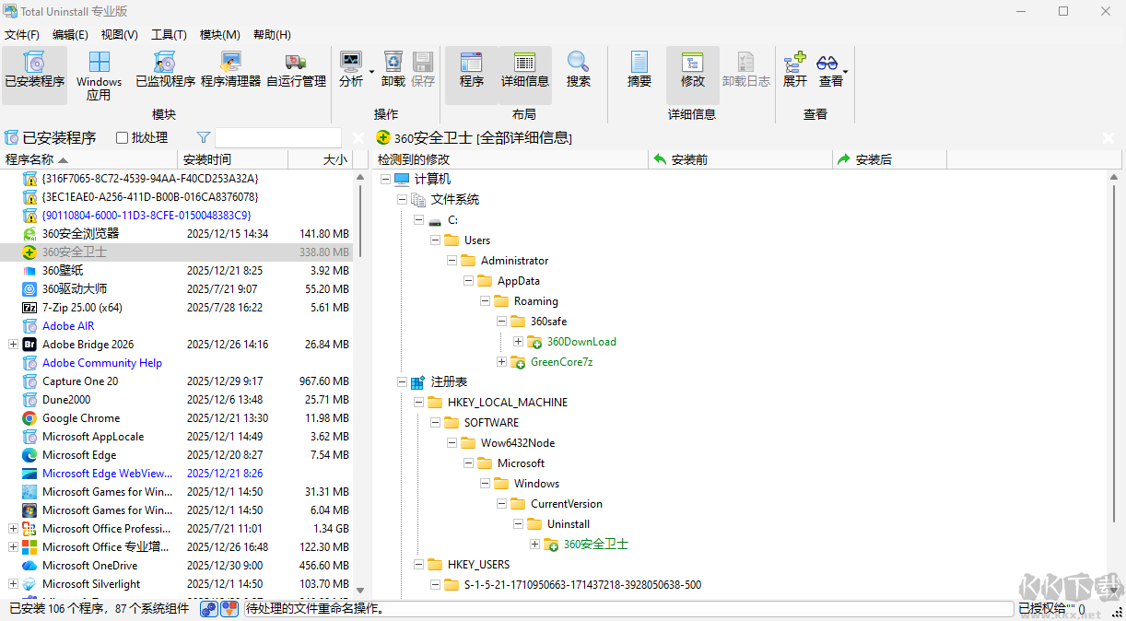
Task: Expand Adobe Bridge 2026 entry
Action: tap(13, 345)
